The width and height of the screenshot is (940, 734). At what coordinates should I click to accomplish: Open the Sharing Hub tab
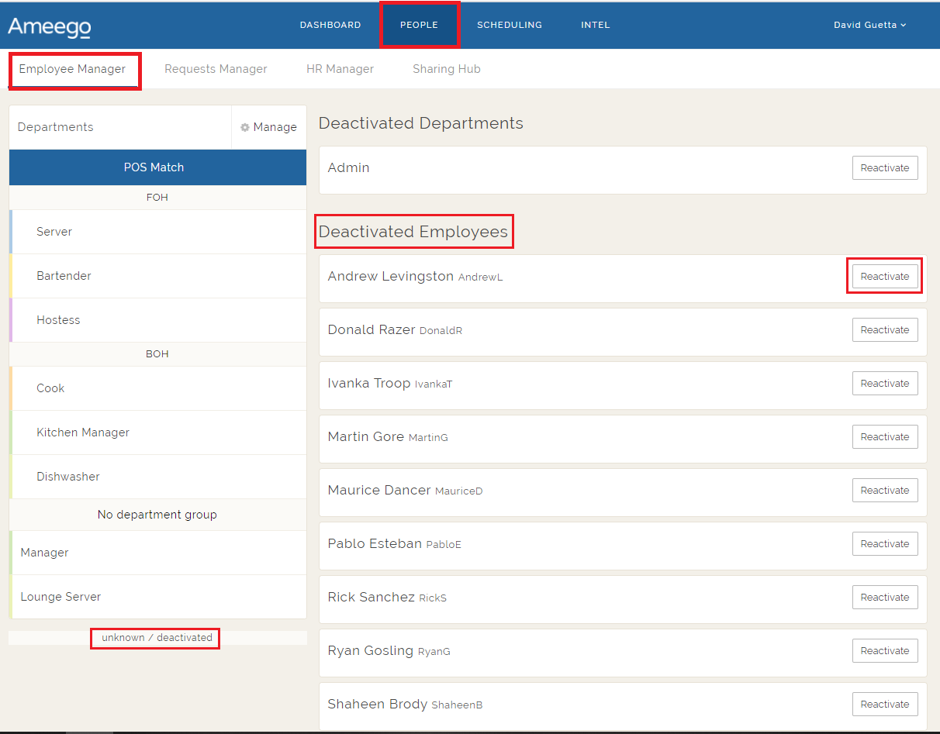click(446, 69)
